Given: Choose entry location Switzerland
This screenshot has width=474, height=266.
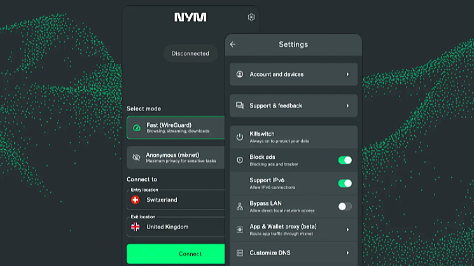Looking at the screenshot, I should pyautogui.click(x=176, y=199).
